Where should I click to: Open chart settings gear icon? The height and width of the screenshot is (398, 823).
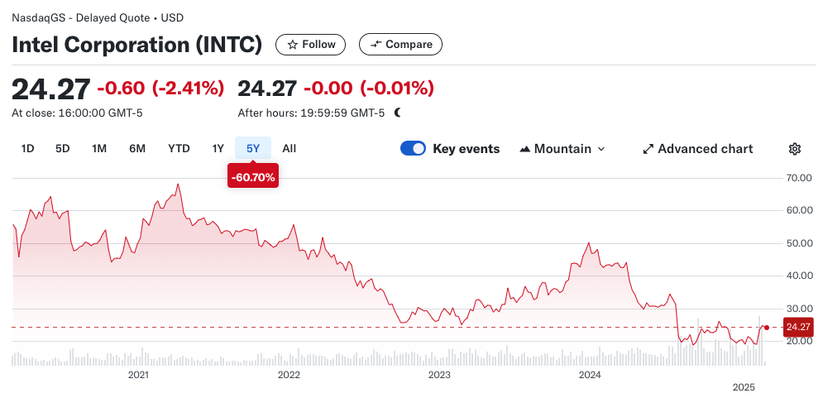click(795, 149)
